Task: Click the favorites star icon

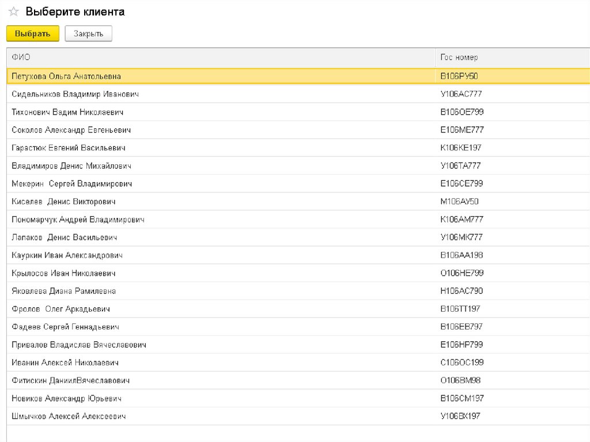Action: click(x=13, y=12)
